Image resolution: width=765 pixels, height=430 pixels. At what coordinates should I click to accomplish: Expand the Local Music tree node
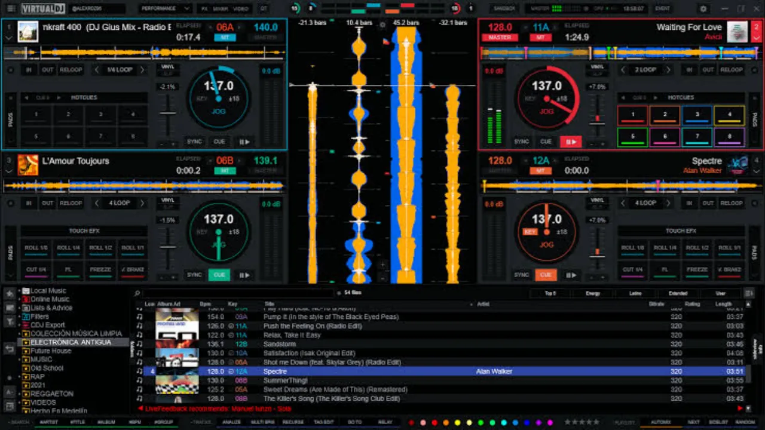[x=19, y=291]
